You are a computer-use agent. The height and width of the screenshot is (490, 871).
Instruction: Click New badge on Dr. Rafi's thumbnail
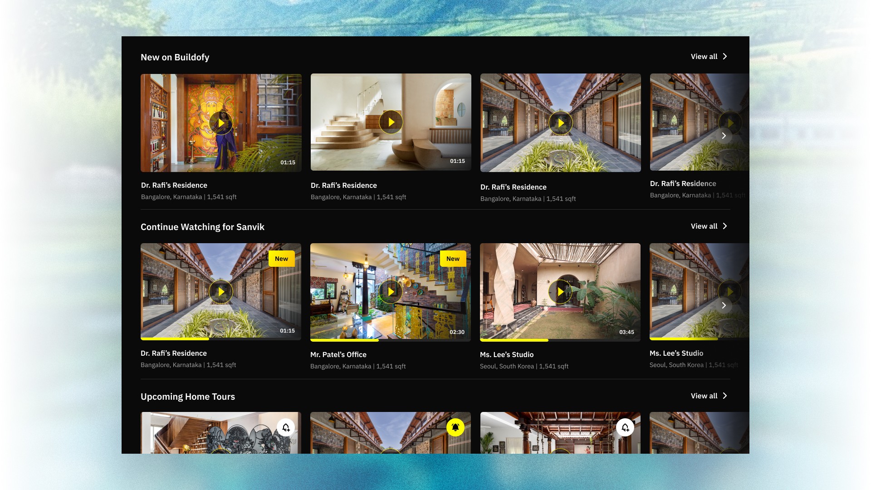(x=281, y=259)
